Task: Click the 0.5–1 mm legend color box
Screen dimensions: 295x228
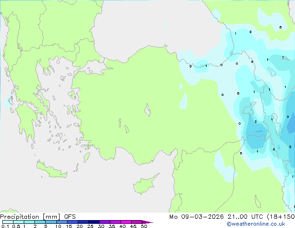Action: point(19,222)
